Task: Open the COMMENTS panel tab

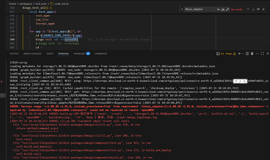Action: coord(101,54)
